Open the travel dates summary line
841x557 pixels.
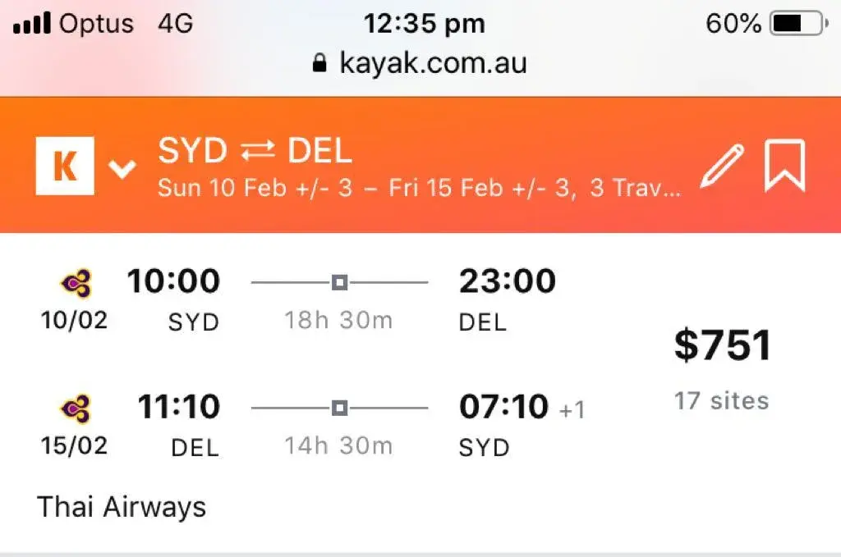pos(419,189)
